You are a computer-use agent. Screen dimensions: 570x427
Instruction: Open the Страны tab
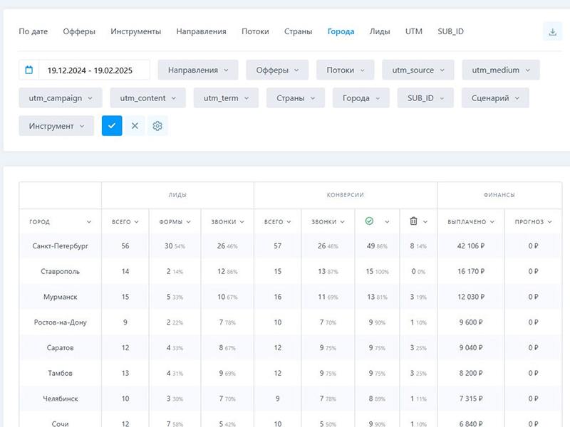click(x=298, y=31)
